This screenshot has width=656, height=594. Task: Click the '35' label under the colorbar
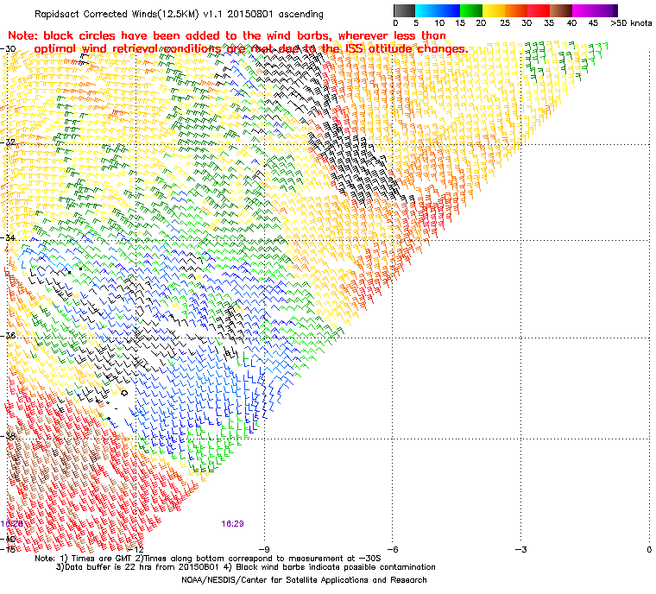[549, 23]
